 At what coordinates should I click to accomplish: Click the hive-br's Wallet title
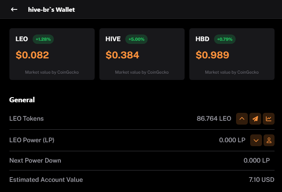[x=51, y=9]
